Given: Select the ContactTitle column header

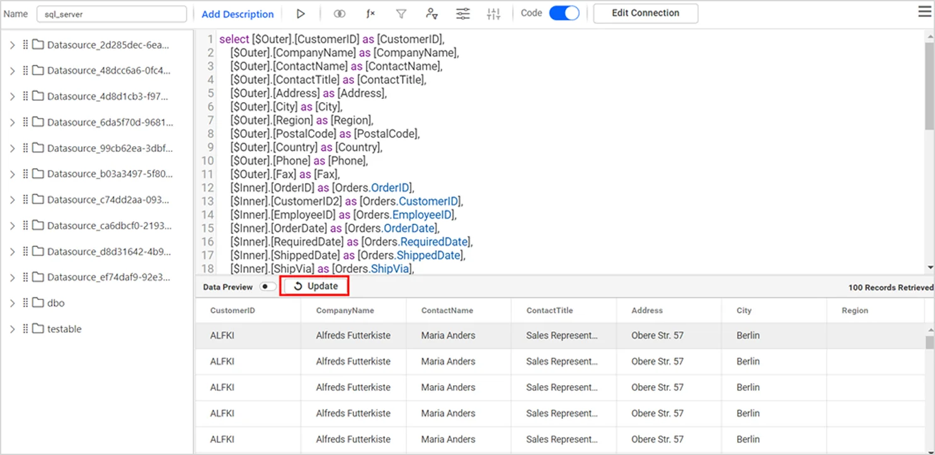Looking at the screenshot, I should pos(564,311).
